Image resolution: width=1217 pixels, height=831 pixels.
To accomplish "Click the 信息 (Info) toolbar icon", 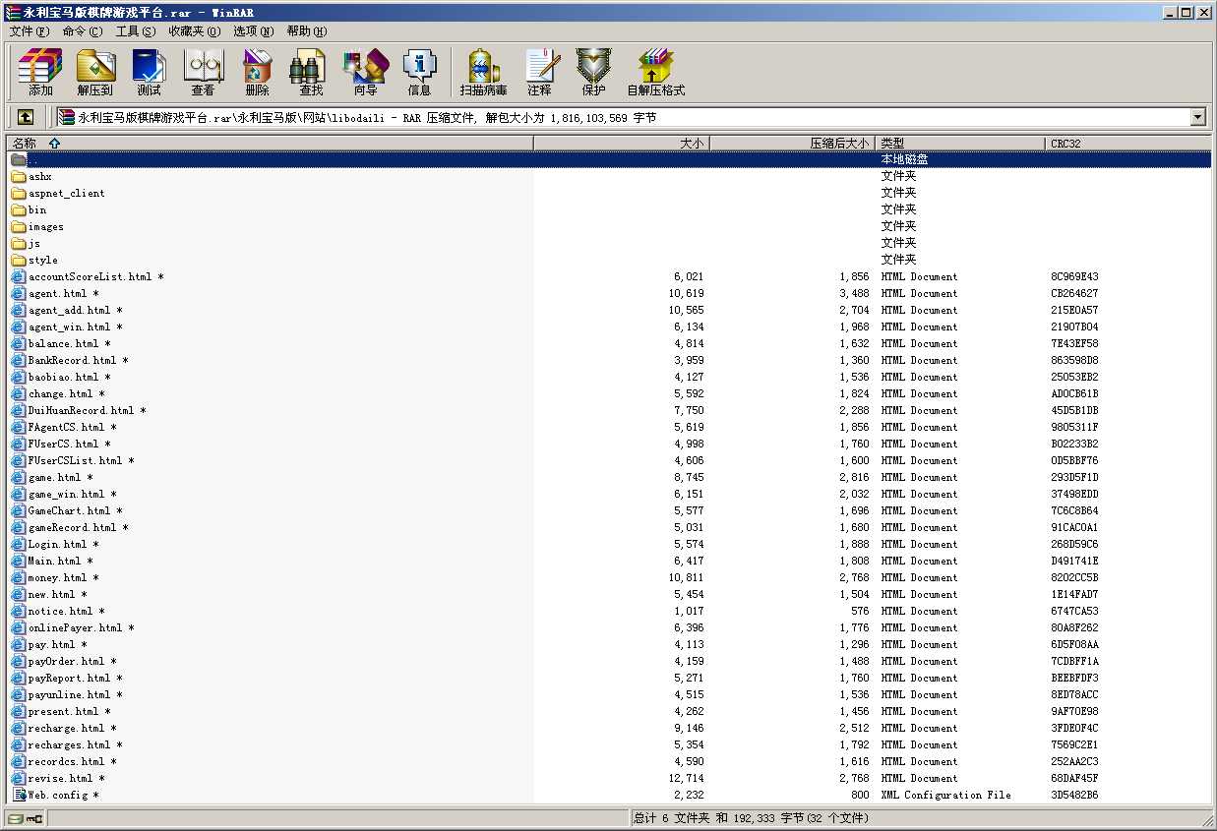I will point(419,72).
